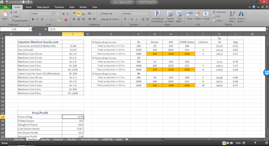The image size is (269, 146).
Task: Click AutoSum
Action: click(220, 12)
